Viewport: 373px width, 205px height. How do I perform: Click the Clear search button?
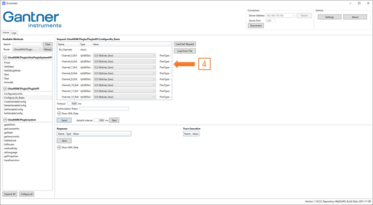(48, 44)
